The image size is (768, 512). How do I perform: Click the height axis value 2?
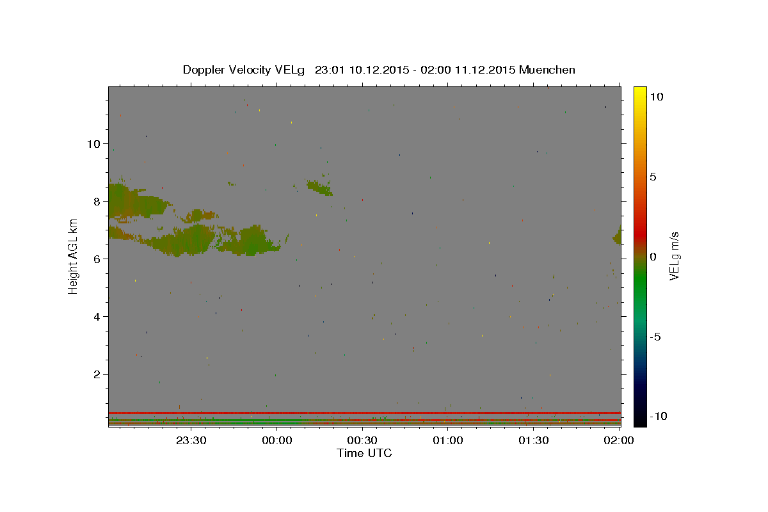click(97, 374)
